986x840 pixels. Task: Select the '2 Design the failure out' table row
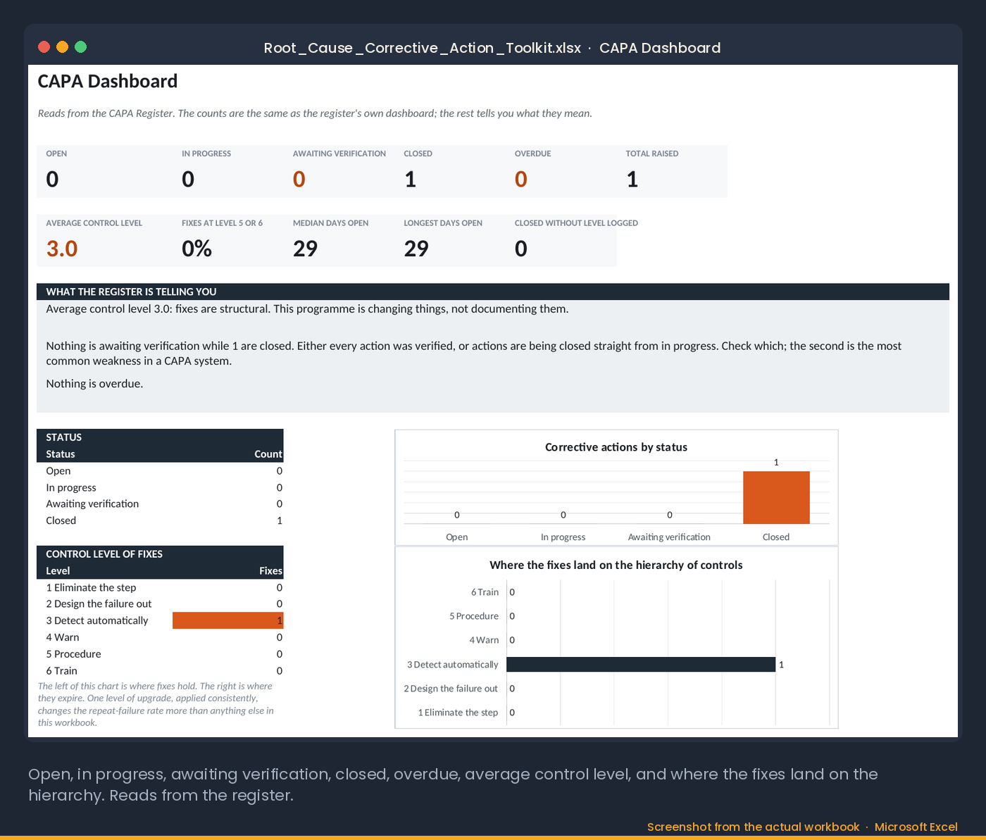click(x=160, y=604)
